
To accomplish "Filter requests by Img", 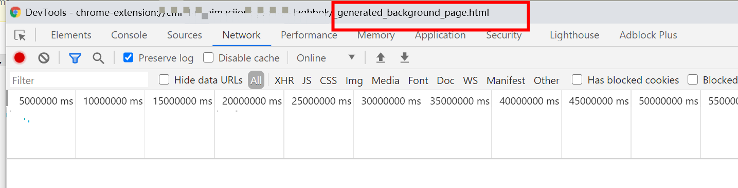I will tap(354, 80).
